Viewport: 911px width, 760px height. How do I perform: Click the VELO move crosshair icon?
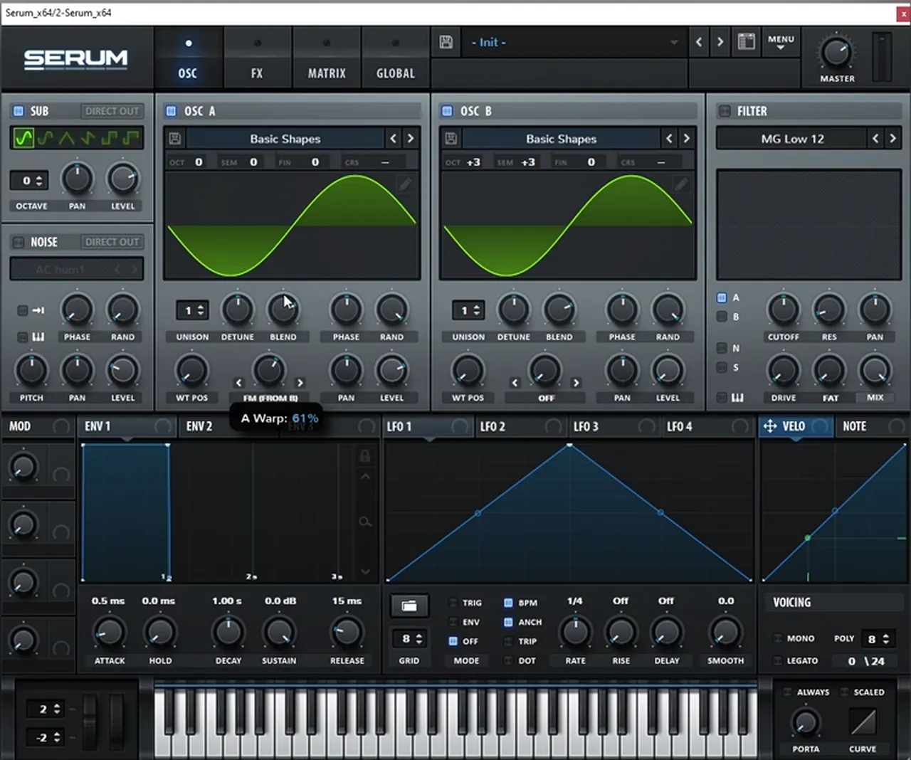point(770,426)
